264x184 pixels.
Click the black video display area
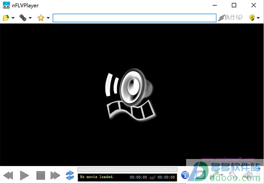point(132,94)
